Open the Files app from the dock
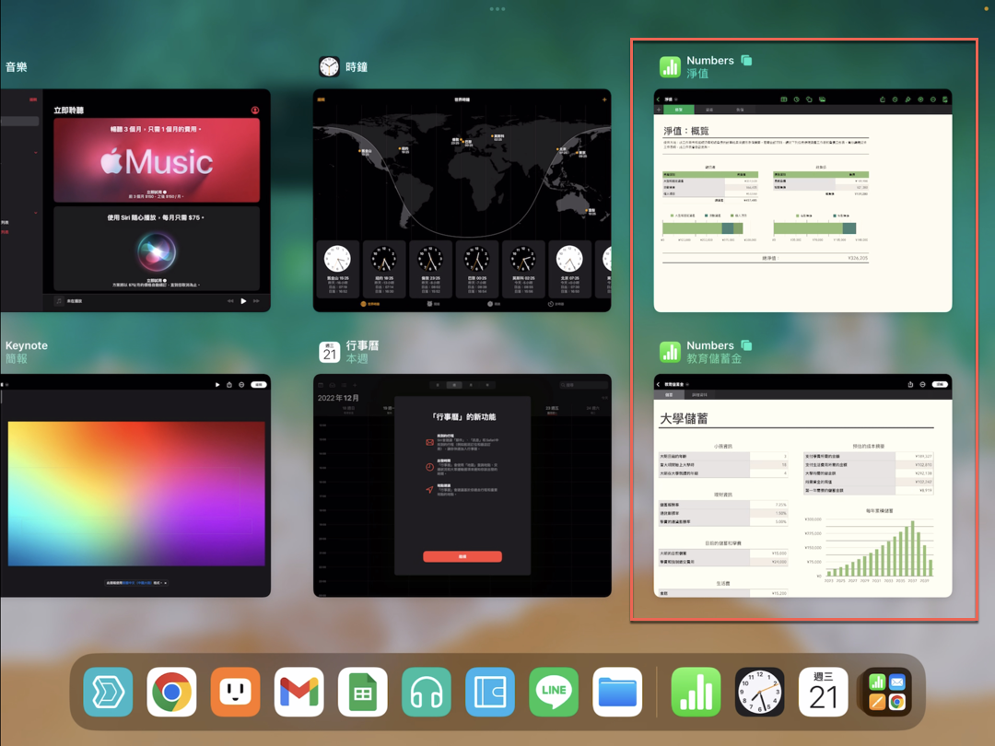 pyautogui.click(x=617, y=692)
